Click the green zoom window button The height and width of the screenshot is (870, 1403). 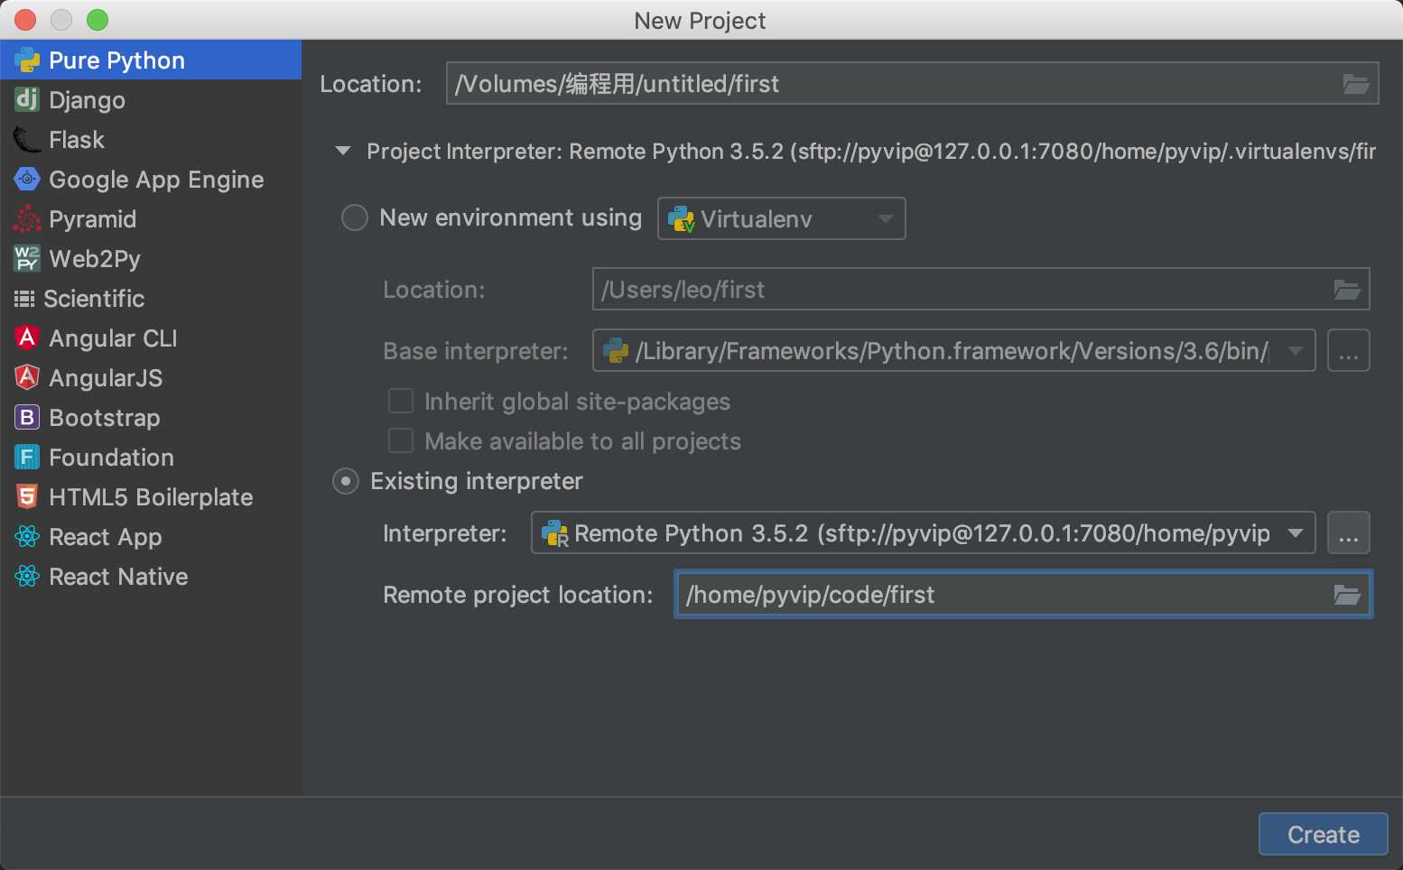tap(98, 20)
